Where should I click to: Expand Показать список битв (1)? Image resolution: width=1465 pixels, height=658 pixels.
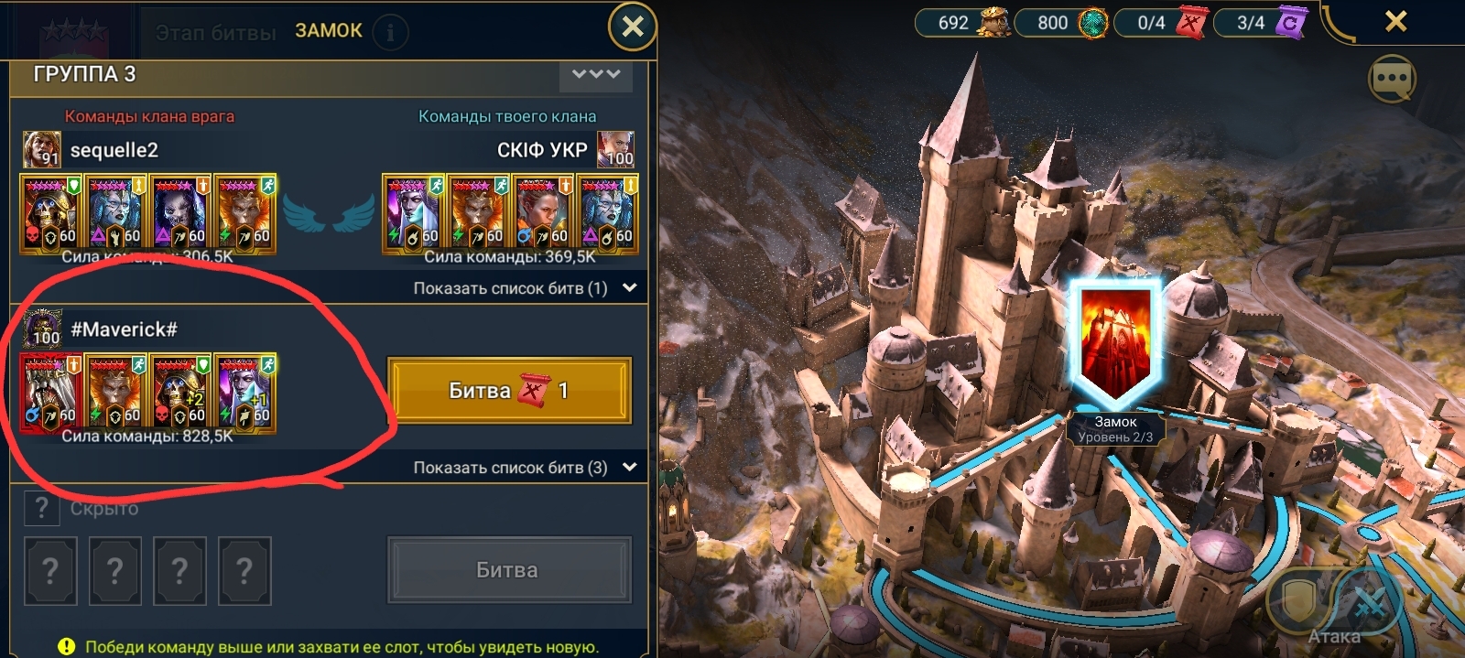(x=524, y=287)
